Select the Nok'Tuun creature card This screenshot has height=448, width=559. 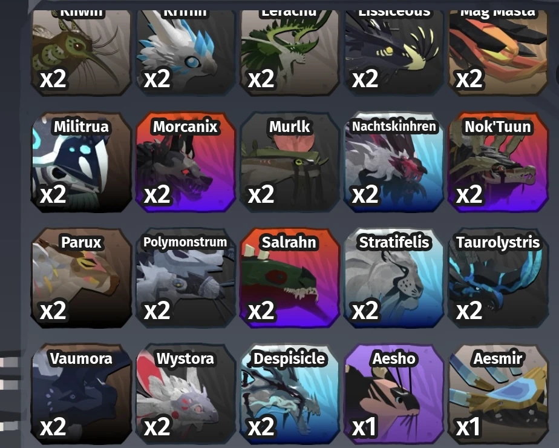point(498,162)
